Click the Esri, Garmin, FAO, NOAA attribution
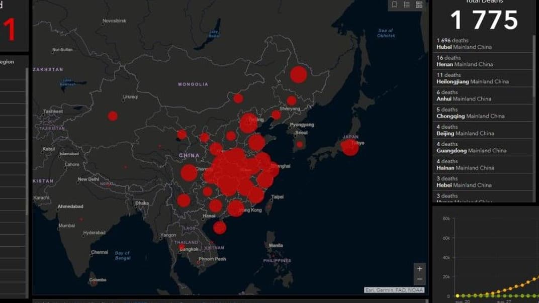 point(394,290)
